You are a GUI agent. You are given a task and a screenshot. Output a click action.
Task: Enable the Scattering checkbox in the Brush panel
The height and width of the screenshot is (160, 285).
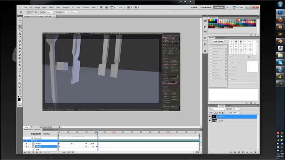coord(211,52)
